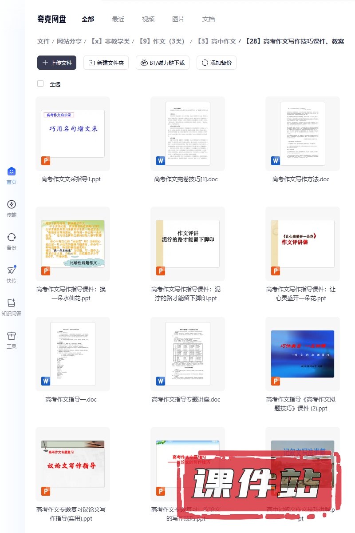Screen dimensions: 355x533
Task: Go to 网站分享 in the breadcrumb
Action: [69, 41]
